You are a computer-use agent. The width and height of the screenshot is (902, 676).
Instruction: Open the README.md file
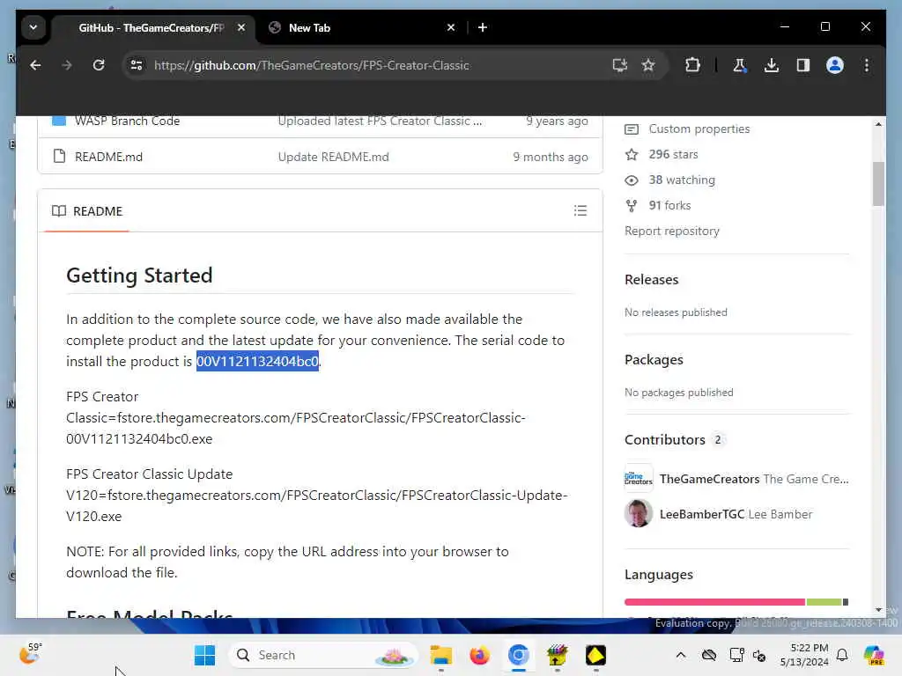click(x=108, y=157)
